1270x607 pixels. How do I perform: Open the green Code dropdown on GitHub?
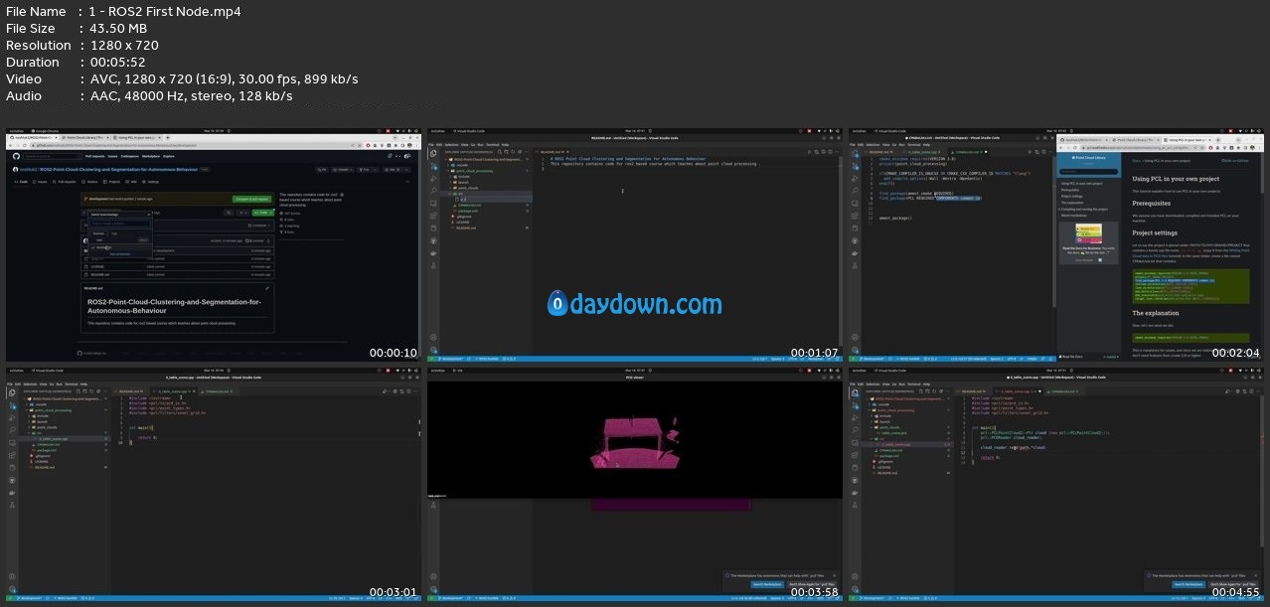tap(262, 212)
